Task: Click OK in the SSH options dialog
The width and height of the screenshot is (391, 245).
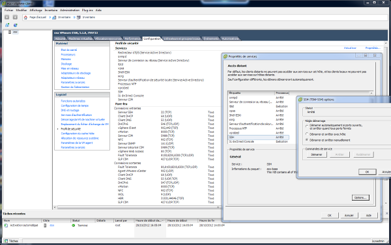Action: (367, 172)
